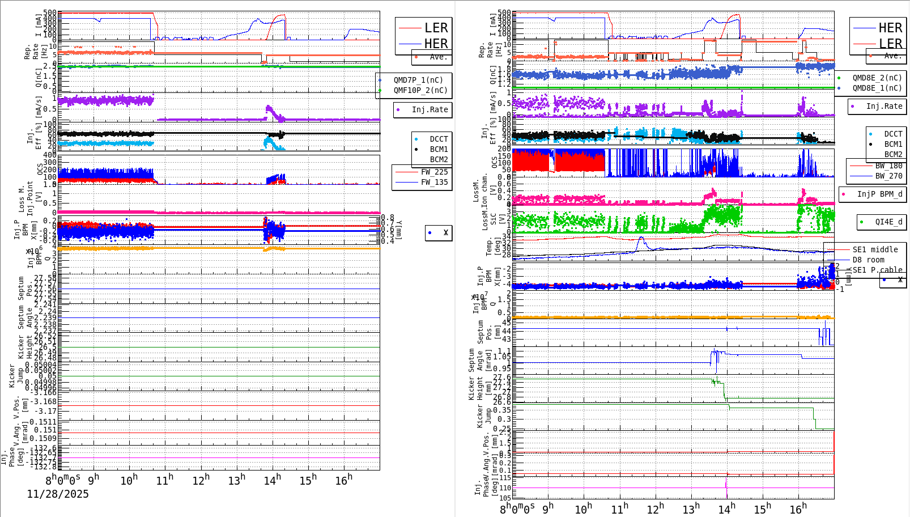Click the 11h time tick on left plot
Image resolution: width=910 pixels, height=517 pixels.
click(165, 480)
